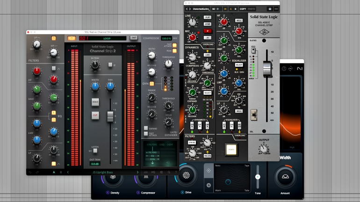The width and height of the screenshot is (360, 202).
Task: Toggle the EQ E-type button
Action: [54, 112]
